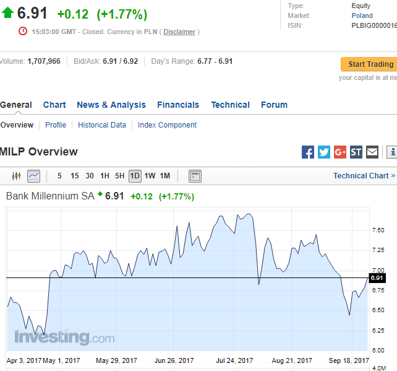Share on Facebook

(308, 152)
